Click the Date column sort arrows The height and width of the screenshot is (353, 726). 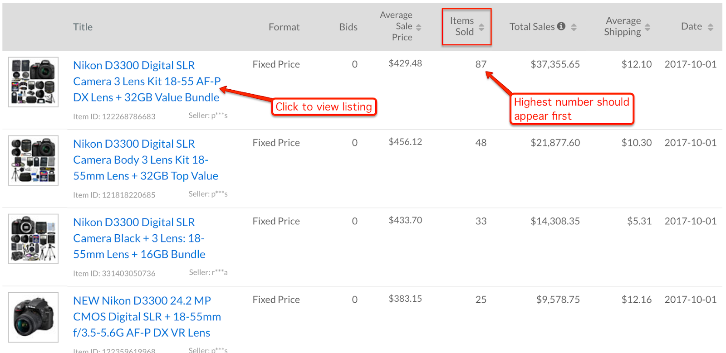click(710, 27)
